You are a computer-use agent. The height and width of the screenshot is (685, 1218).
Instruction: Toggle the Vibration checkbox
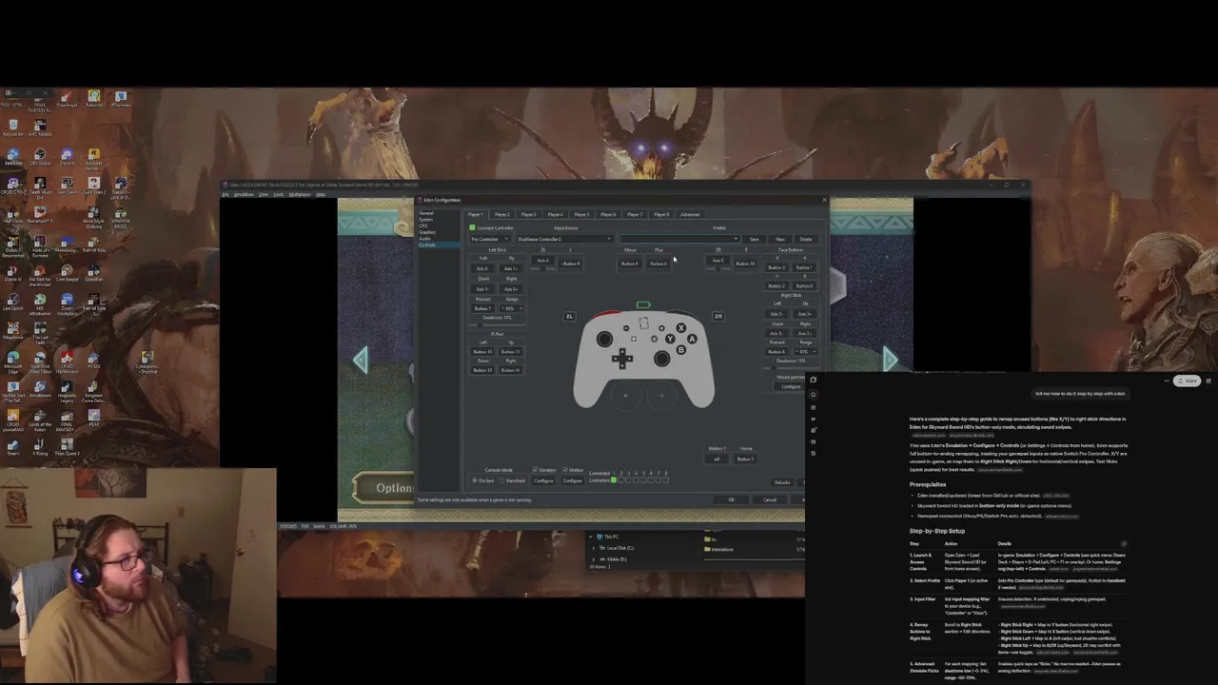(535, 469)
